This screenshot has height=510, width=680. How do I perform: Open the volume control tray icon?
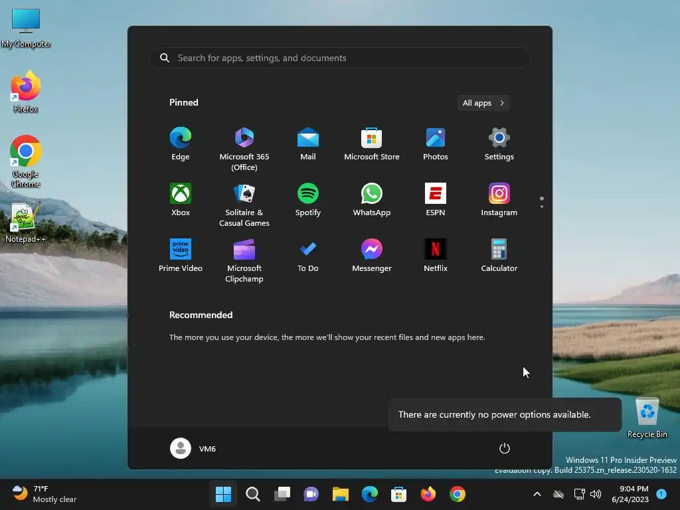tap(596, 494)
